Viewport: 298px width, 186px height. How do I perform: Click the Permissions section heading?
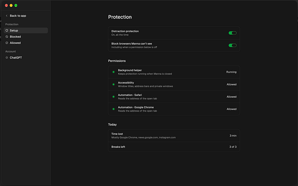coord(117,61)
